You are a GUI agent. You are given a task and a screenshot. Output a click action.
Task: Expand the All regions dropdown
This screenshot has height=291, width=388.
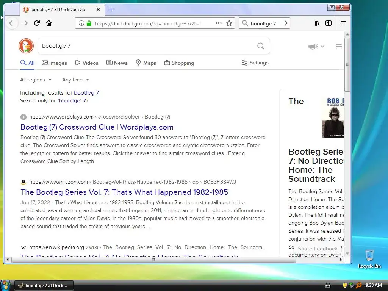click(36, 80)
